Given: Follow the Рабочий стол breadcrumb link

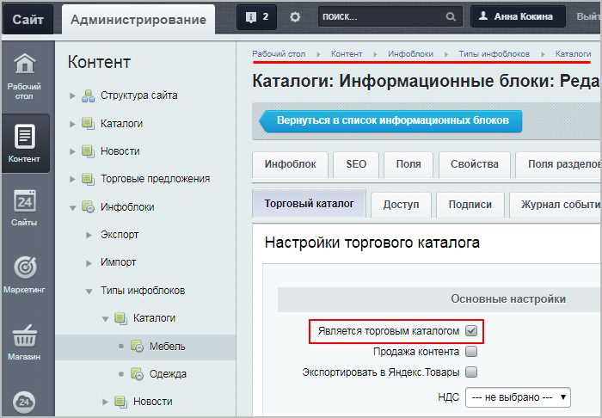Looking at the screenshot, I should point(279,53).
